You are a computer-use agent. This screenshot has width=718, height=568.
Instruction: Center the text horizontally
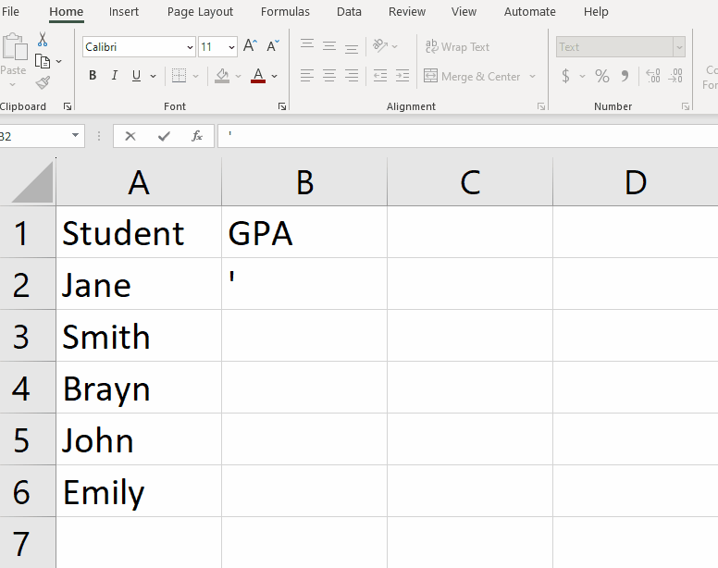pyautogui.click(x=329, y=76)
